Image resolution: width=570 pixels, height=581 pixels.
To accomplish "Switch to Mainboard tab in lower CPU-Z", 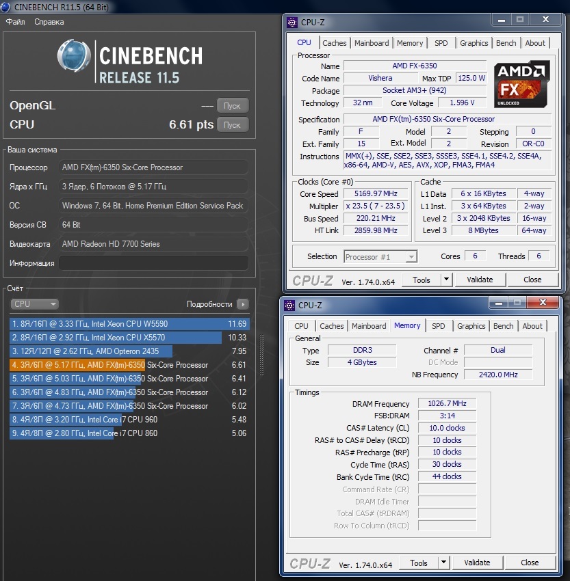I will pos(369,326).
